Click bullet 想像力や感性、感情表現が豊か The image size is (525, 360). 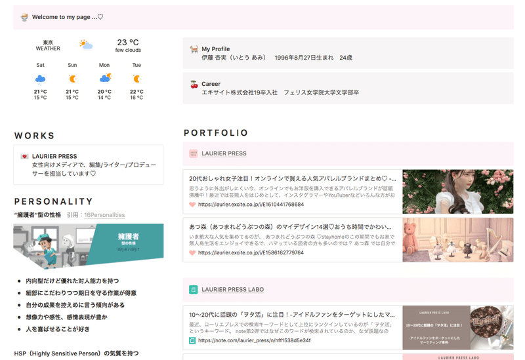click(67, 317)
